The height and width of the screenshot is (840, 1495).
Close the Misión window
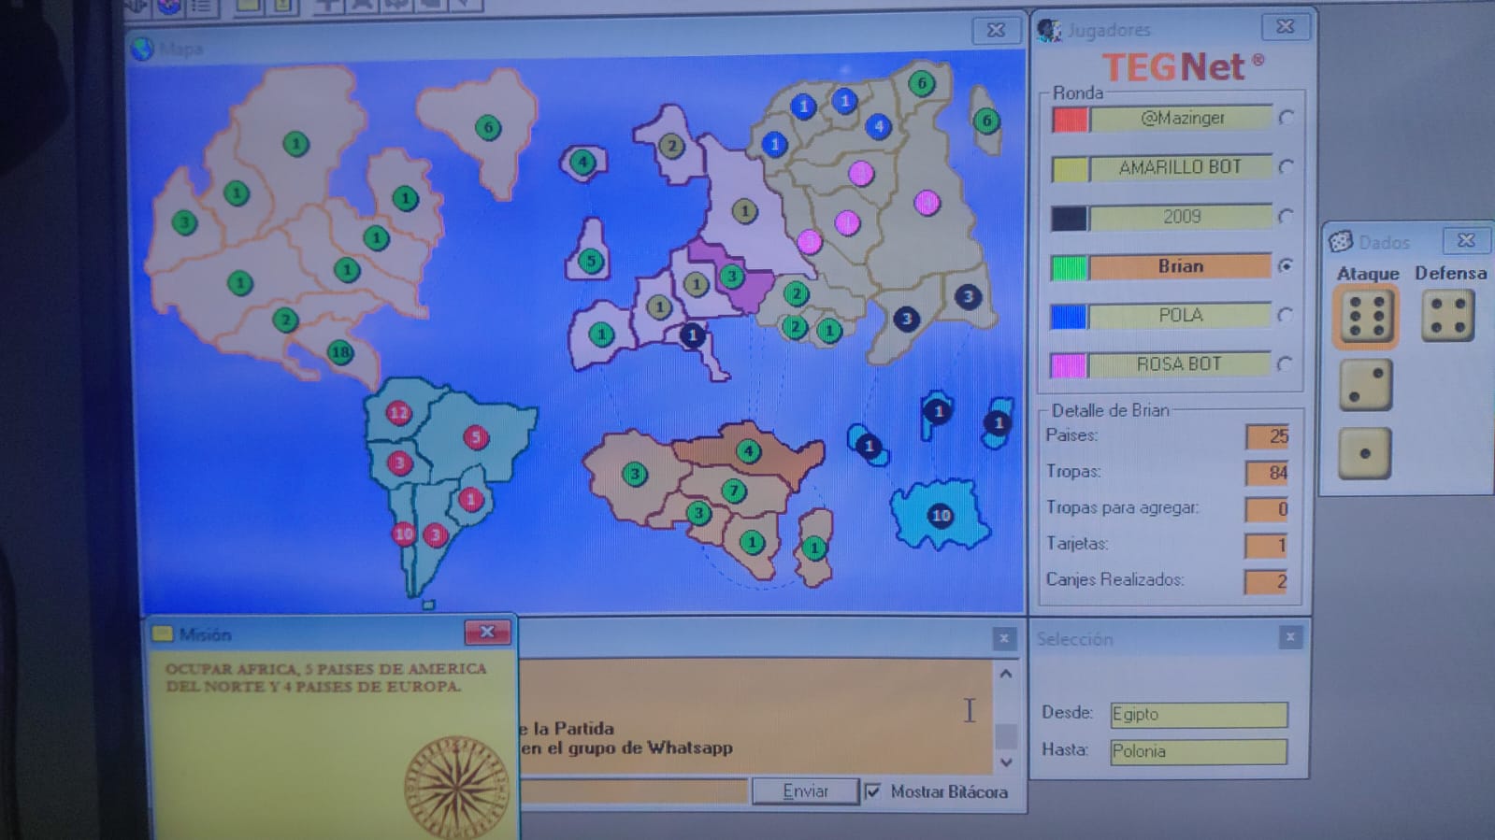[x=487, y=633]
